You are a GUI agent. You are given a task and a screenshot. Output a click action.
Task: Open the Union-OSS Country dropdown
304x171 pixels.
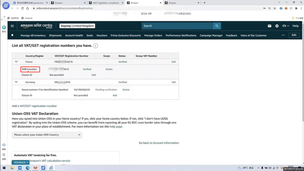pyautogui.click(x=47, y=135)
